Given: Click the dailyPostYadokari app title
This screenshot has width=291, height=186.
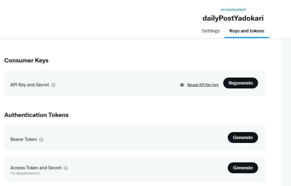Looking at the screenshot, I should pos(233,18).
